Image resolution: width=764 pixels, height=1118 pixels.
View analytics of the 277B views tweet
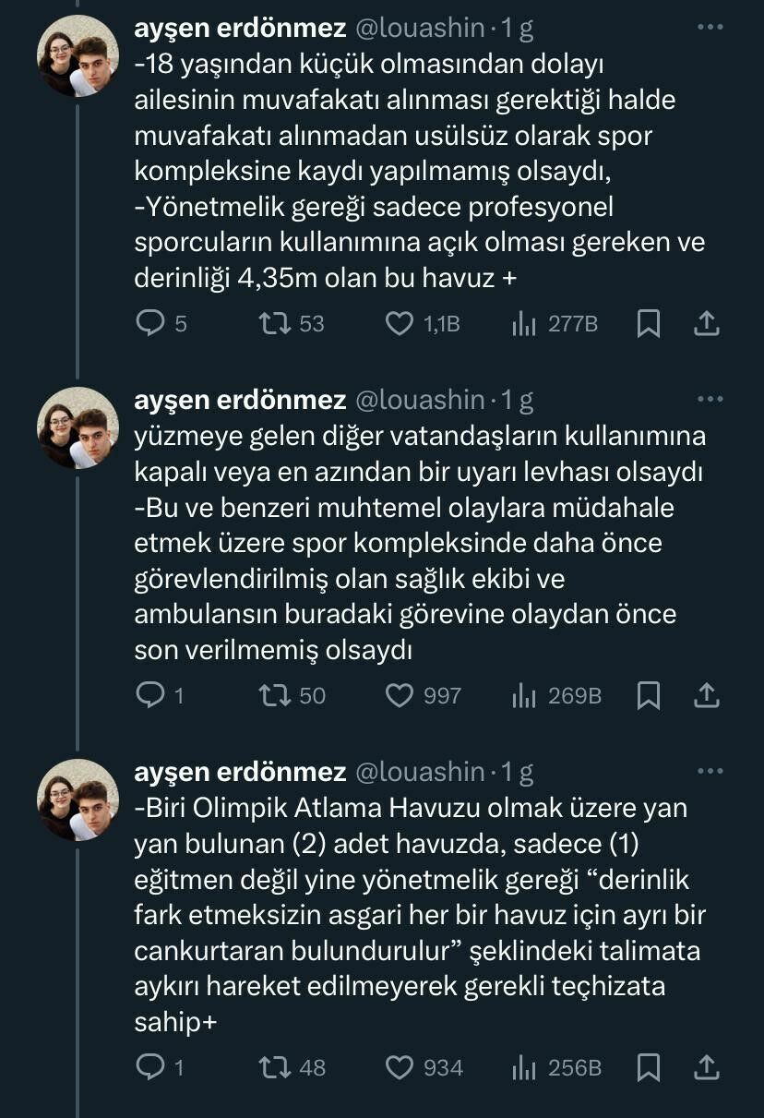(x=524, y=323)
